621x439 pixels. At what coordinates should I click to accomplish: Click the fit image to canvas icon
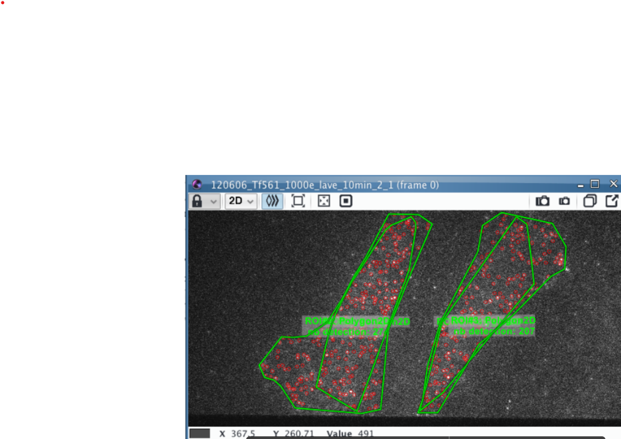pyautogui.click(x=324, y=201)
